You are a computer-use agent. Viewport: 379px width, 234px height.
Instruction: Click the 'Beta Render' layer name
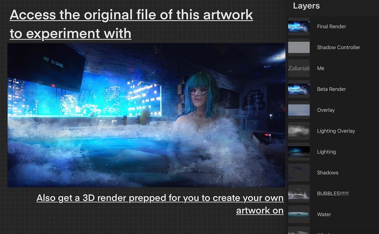tap(331, 89)
